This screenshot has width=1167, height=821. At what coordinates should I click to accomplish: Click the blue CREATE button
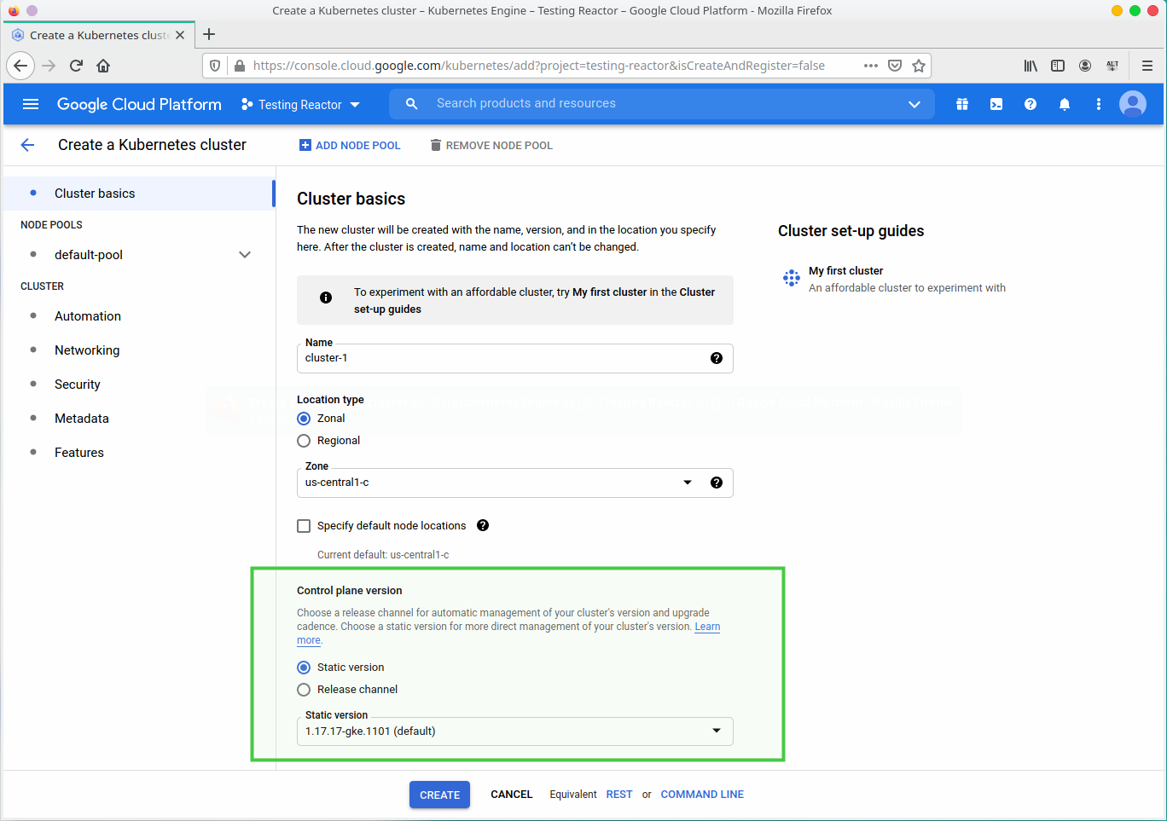pyautogui.click(x=439, y=795)
